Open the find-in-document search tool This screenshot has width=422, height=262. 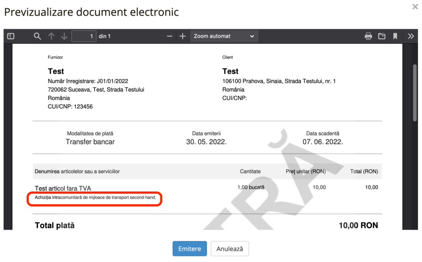38,36
